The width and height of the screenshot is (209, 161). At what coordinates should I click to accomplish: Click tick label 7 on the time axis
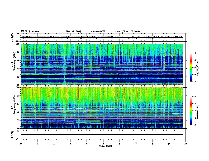point(136,144)
